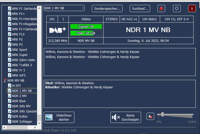
Task: Start Suchlauf station scan
Action: point(140,8)
